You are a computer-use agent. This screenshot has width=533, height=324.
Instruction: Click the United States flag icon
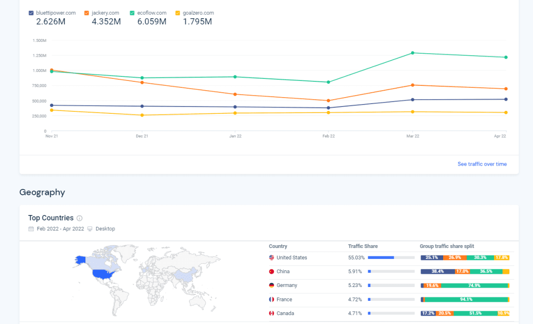pyautogui.click(x=271, y=258)
